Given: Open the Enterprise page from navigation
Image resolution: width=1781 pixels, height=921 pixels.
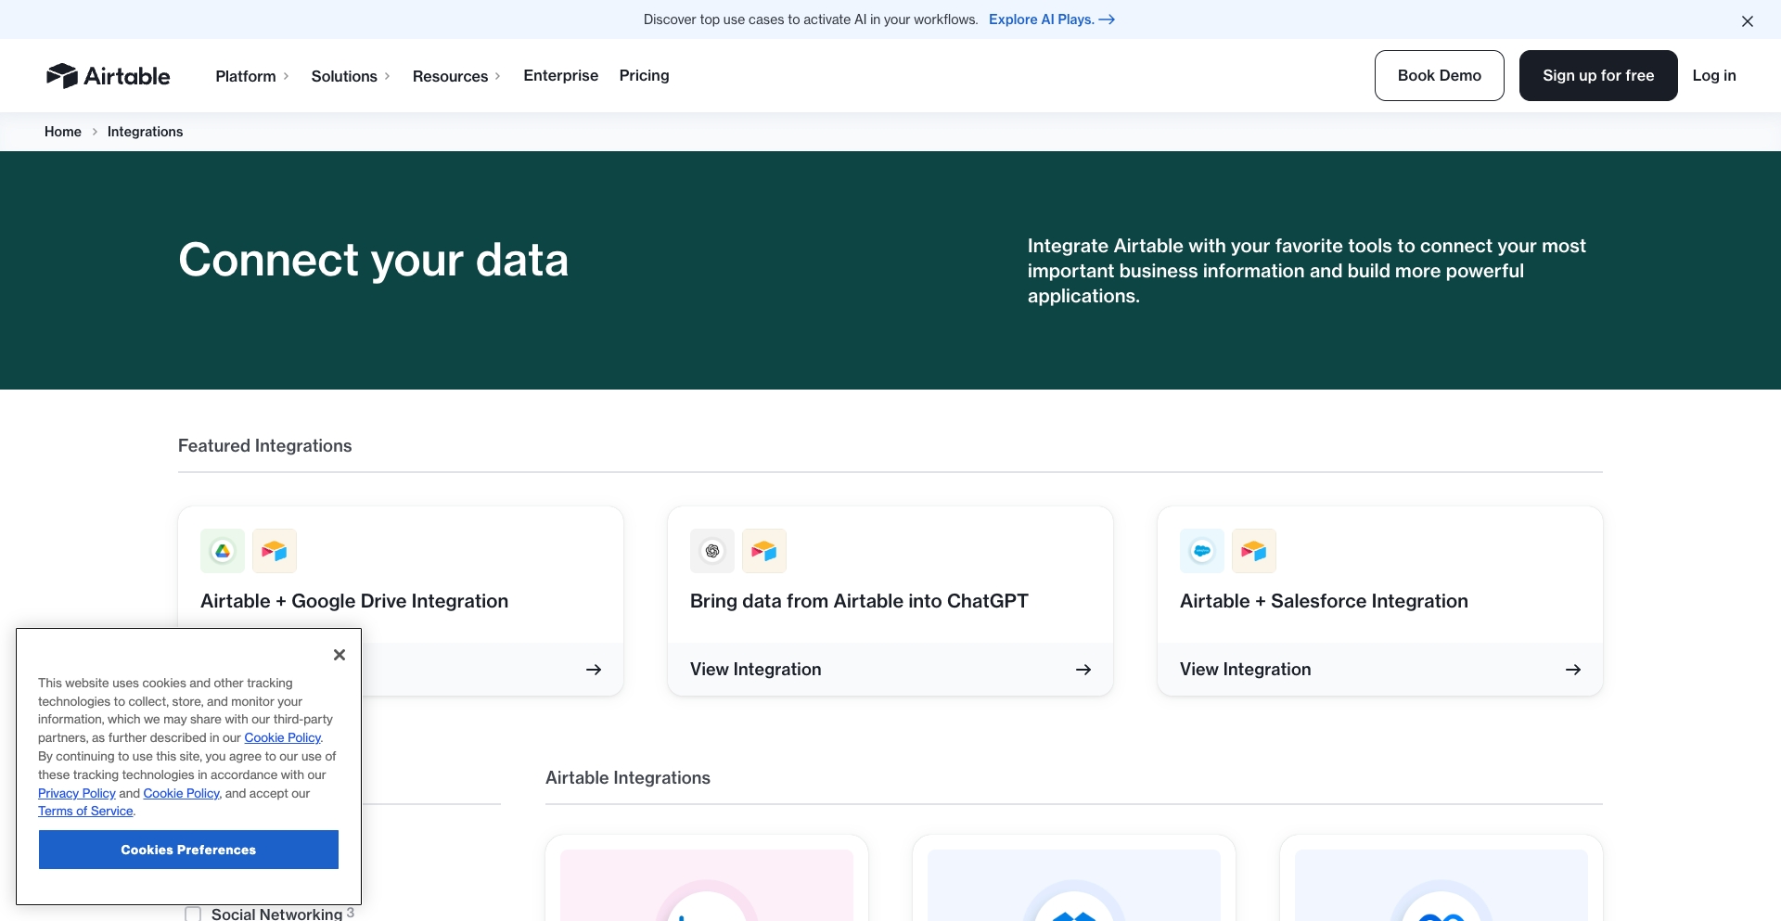Looking at the screenshot, I should coord(560,75).
